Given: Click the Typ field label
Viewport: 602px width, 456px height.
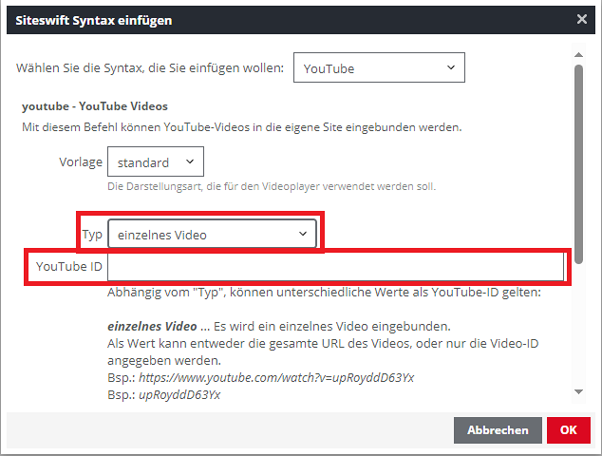Looking at the screenshot, I should pos(92,234).
